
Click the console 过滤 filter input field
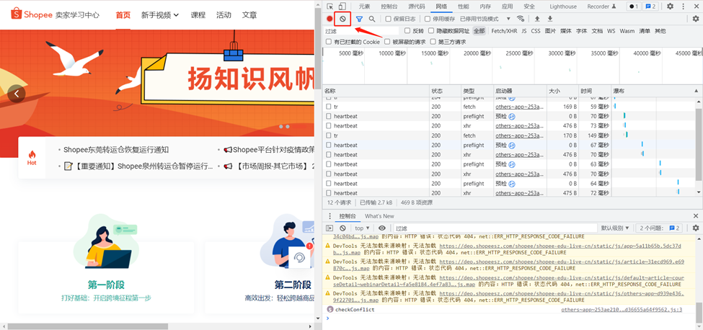point(495,228)
